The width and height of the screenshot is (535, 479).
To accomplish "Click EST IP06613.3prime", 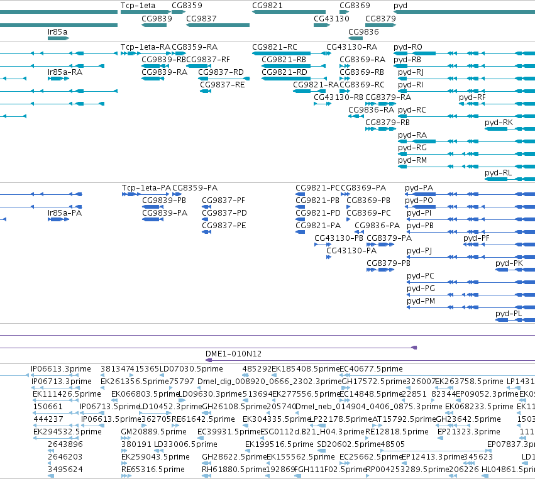I will pos(61,369).
